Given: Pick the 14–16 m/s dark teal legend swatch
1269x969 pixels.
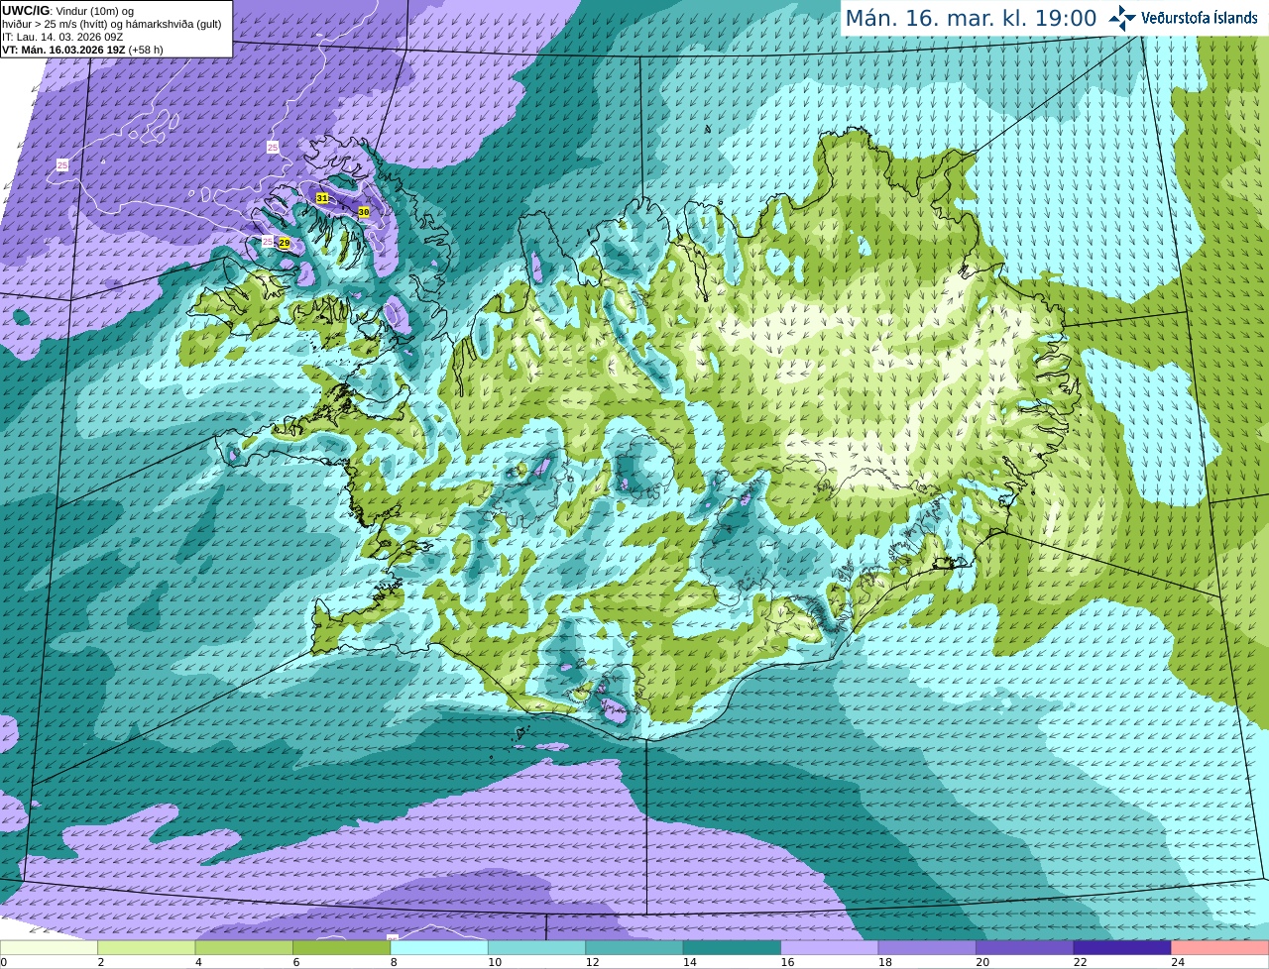Looking at the screenshot, I should (x=733, y=947).
